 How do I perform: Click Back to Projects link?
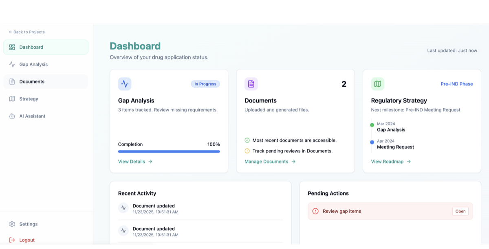coord(27,32)
